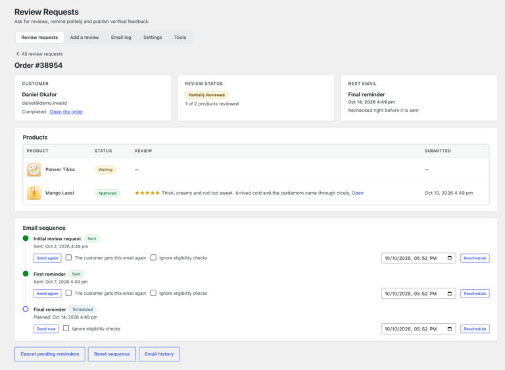Open Email history
This screenshot has height=370, width=505.
coord(159,354)
